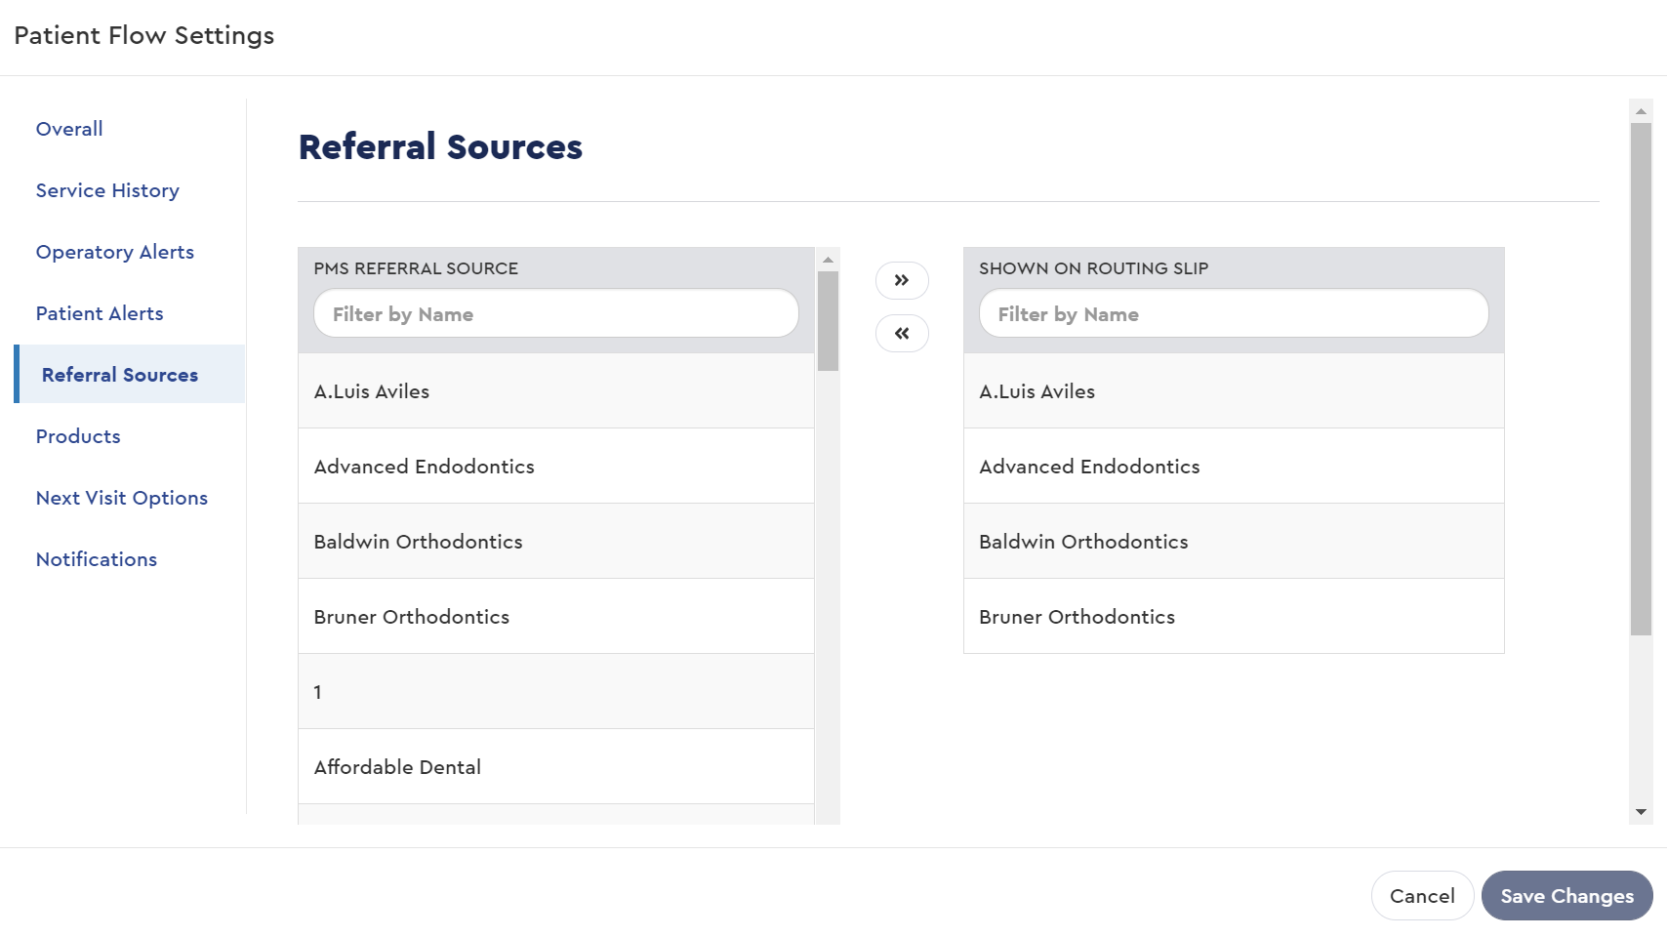Click the move-right double chevron button
Viewport: 1667px width, 937px height.
902,280
